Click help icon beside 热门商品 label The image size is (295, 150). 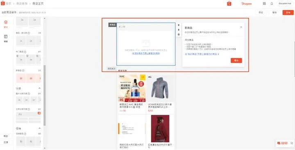(25, 52)
